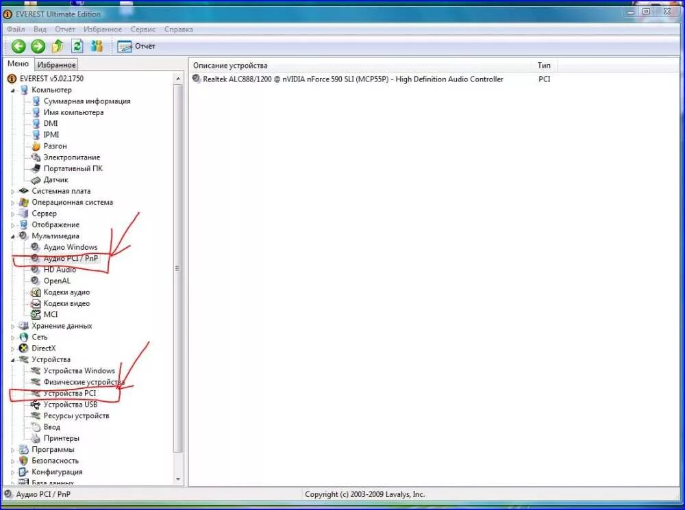Click the Суммарная информация icon
685x510 pixels.
pos(36,101)
